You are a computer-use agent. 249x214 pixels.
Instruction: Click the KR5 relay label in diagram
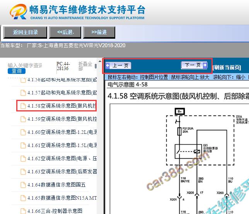pos(210,148)
